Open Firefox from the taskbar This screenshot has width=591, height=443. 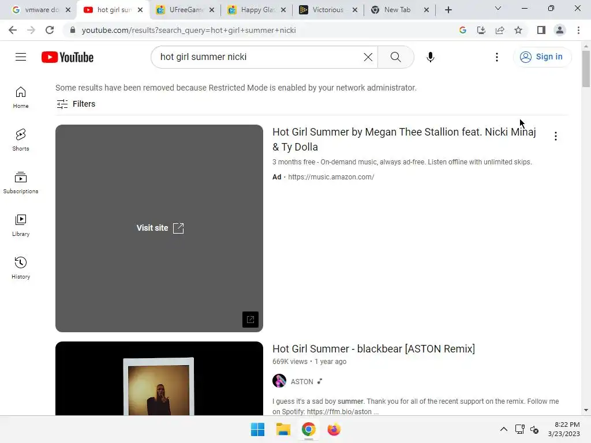tap(334, 429)
